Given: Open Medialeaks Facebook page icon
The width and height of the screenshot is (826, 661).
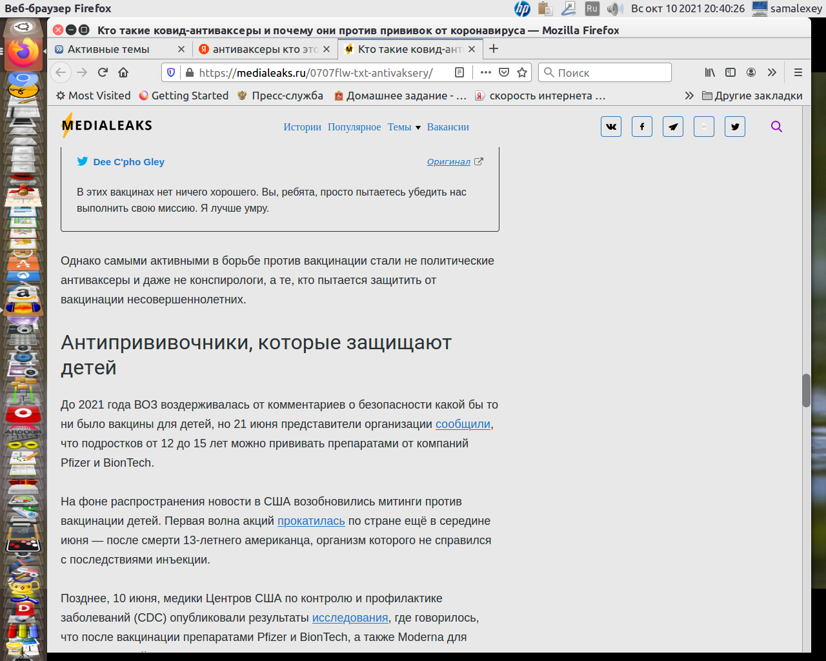Looking at the screenshot, I should (x=642, y=127).
